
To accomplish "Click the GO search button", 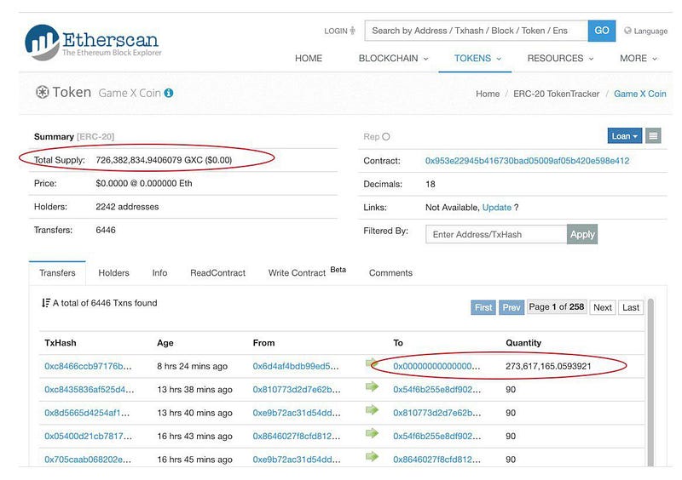I will tap(602, 31).
